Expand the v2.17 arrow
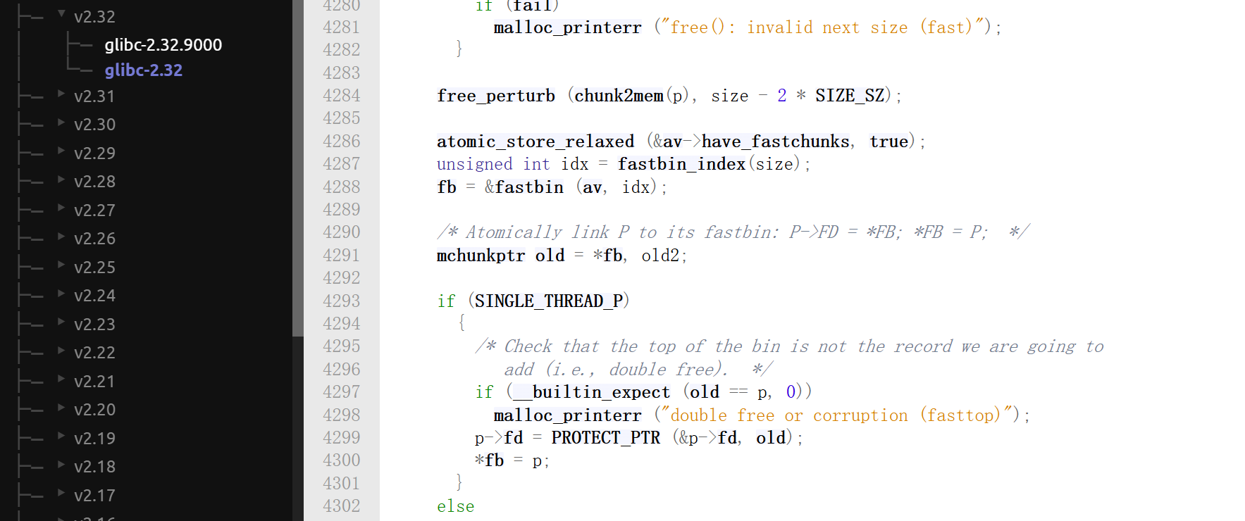This screenshot has width=1245, height=521. click(61, 493)
